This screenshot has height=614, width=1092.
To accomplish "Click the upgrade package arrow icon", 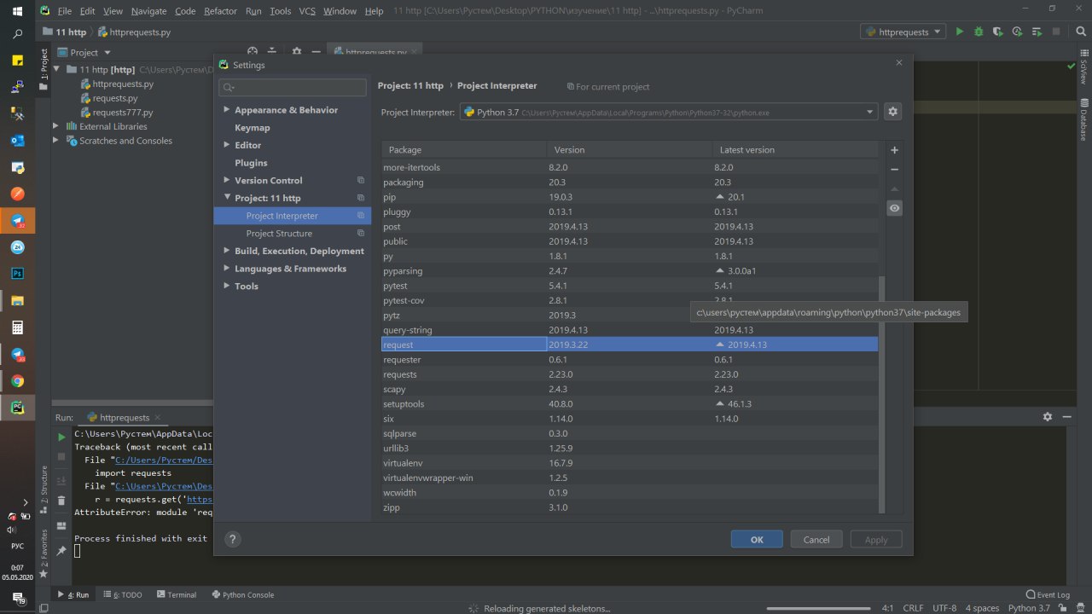I will click(x=894, y=189).
